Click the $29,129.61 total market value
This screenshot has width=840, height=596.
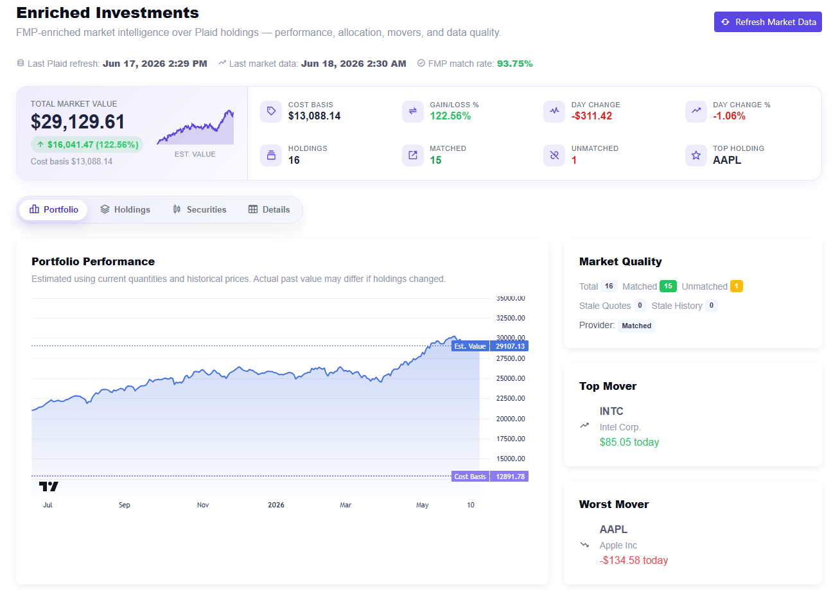pos(78,121)
